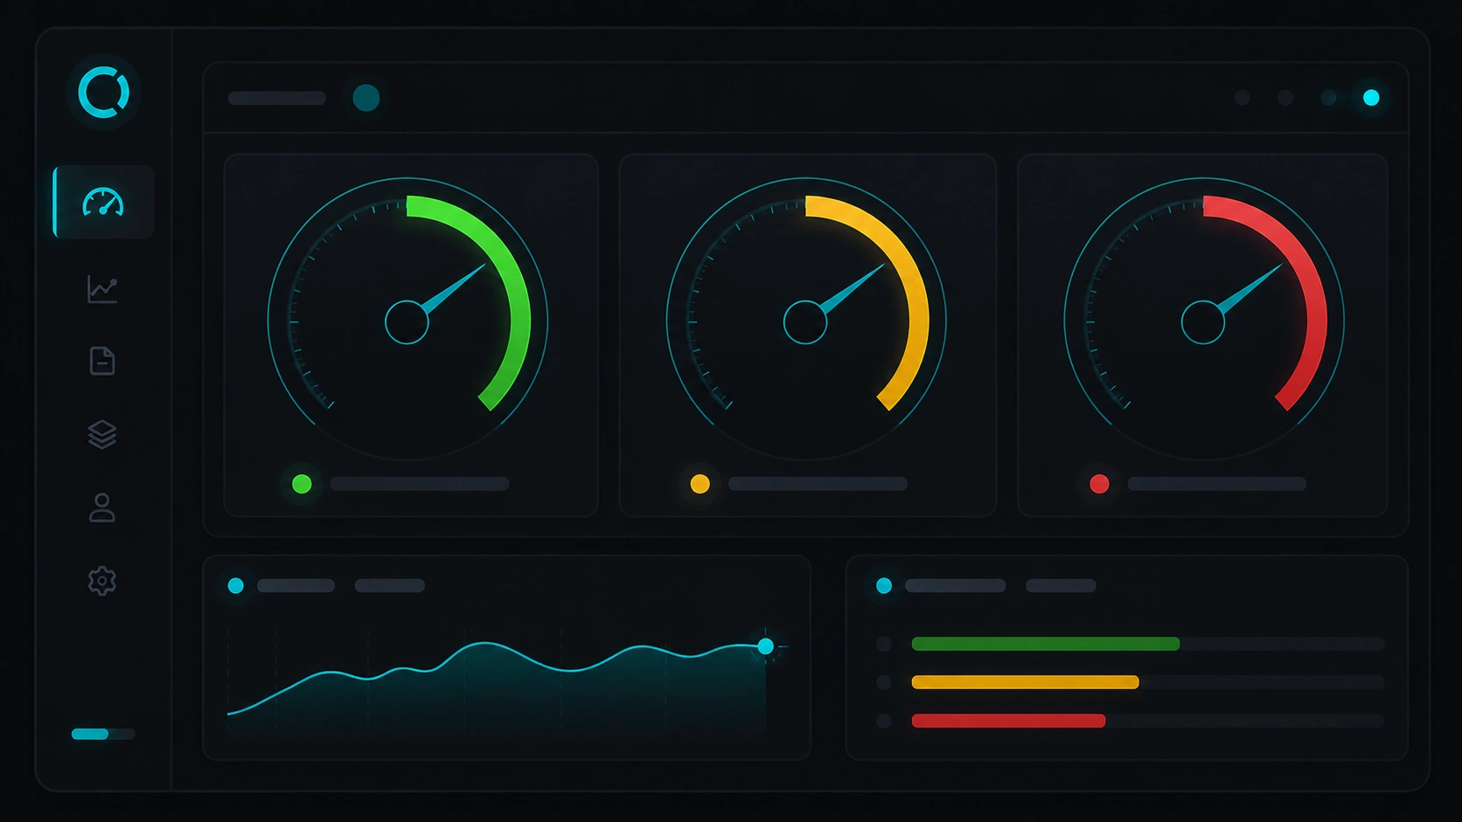Image resolution: width=1462 pixels, height=822 pixels.
Task: Open the user profile sidebar icon
Action: tap(102, 508)
